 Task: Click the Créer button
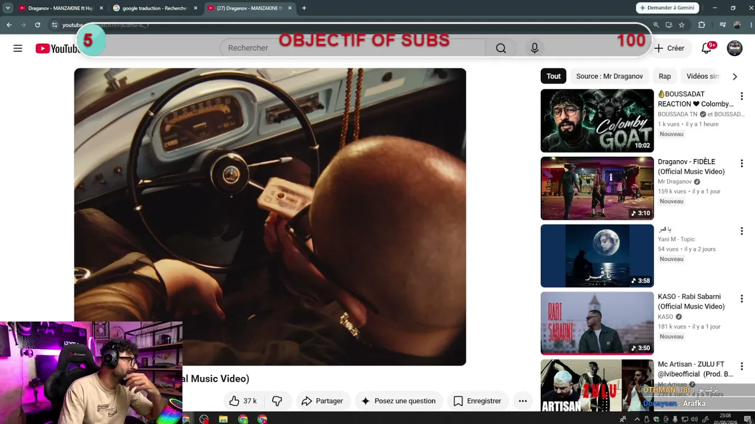(669, 48)
